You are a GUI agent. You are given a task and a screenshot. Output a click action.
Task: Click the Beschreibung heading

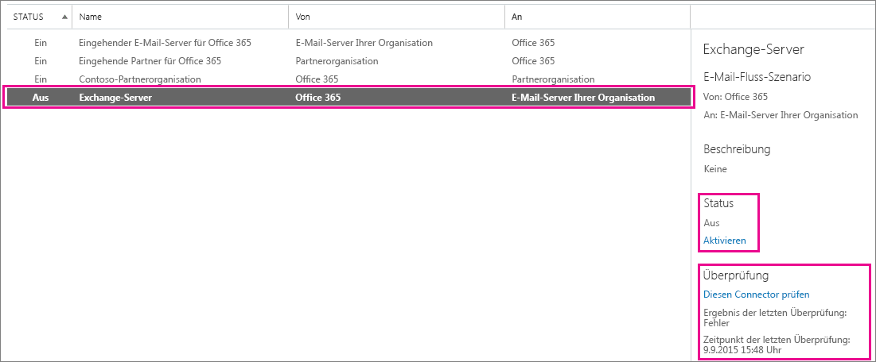[x=737, y=149]
